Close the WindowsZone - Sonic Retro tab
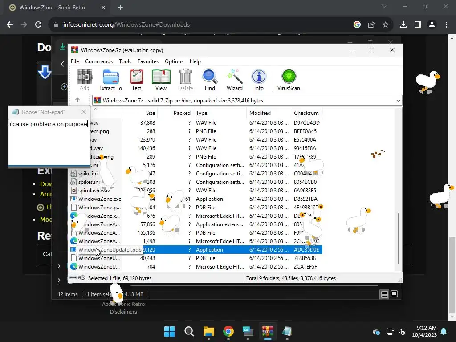 (103, 8)
